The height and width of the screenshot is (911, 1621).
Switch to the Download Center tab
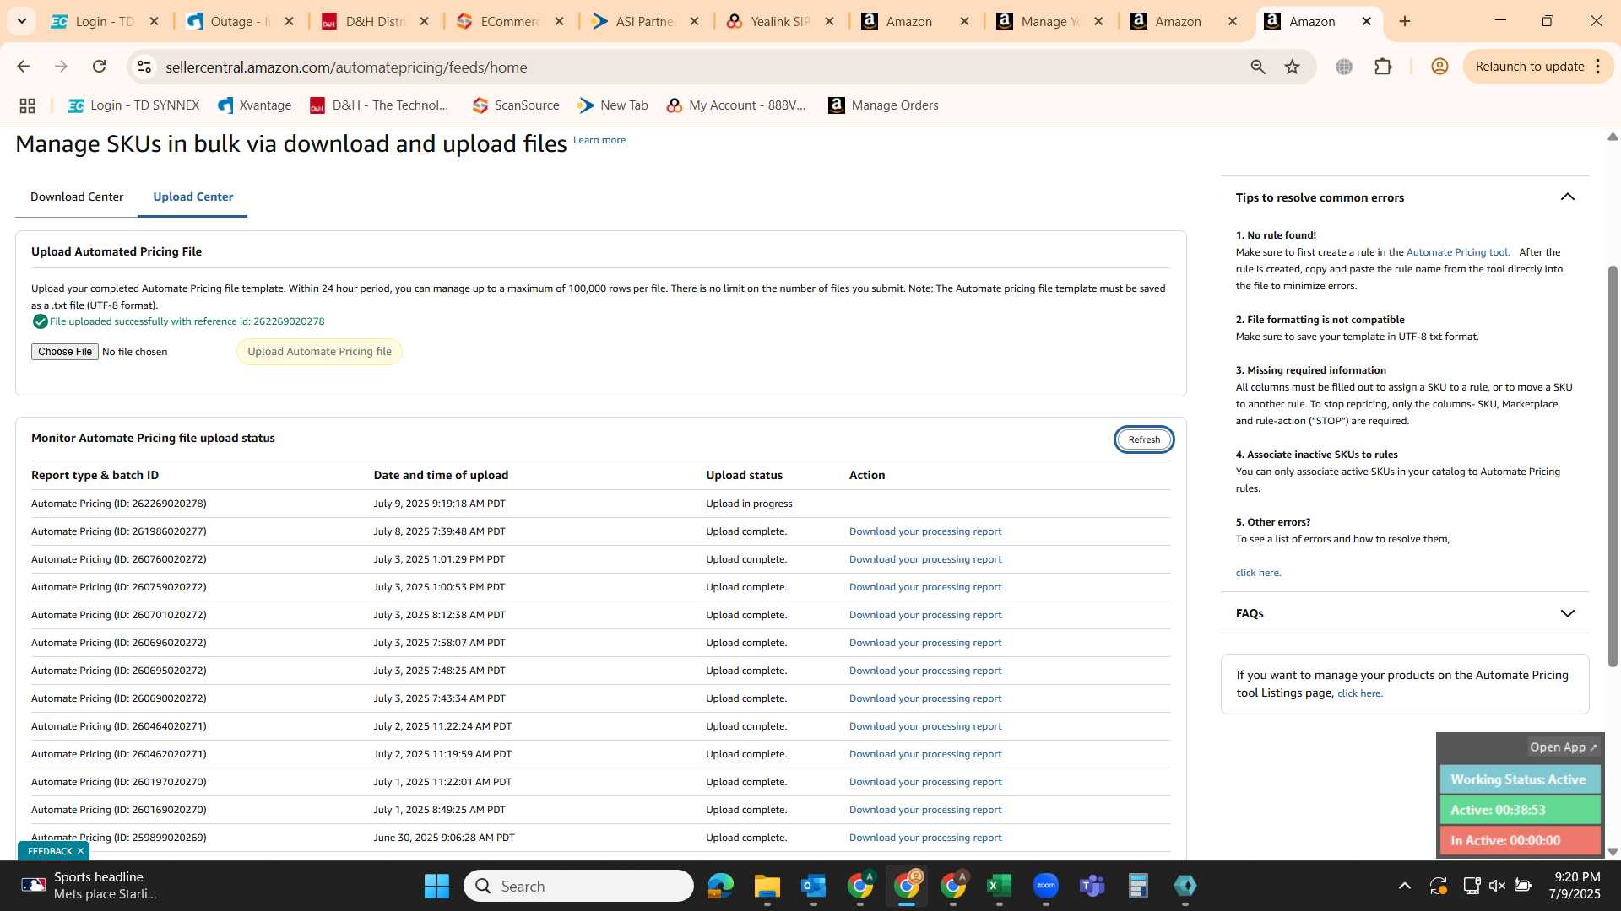click(x=77, y=197)
